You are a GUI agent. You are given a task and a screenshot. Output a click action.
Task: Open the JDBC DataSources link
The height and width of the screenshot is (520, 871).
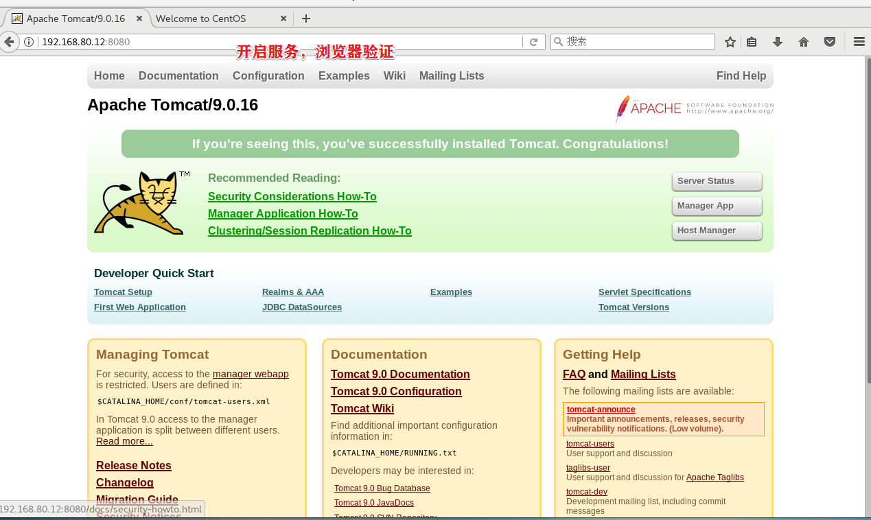[x=302, y=307]
